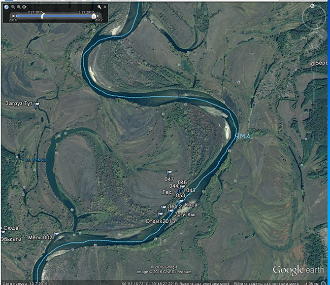Click the 7.27.2015 range start marker
This screenshot has width=330, height=285.
point(43,16)
